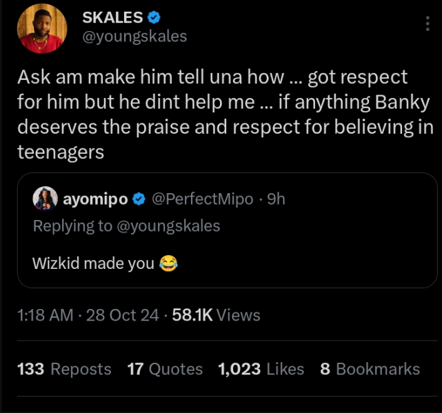The height and width of the screenshot is (413, 442).
Task: Click the 9h timestamp on quoted tweet
Action: coord(276,199)
